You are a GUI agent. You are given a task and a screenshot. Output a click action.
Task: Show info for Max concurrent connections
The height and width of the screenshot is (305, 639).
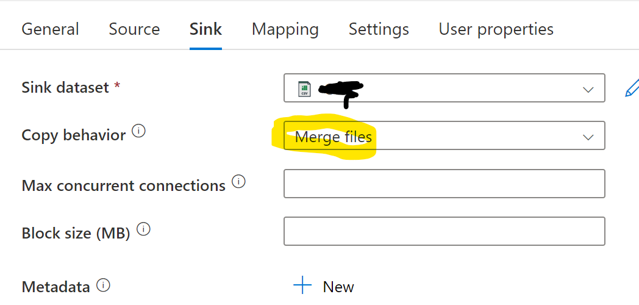tap(239, 181)
